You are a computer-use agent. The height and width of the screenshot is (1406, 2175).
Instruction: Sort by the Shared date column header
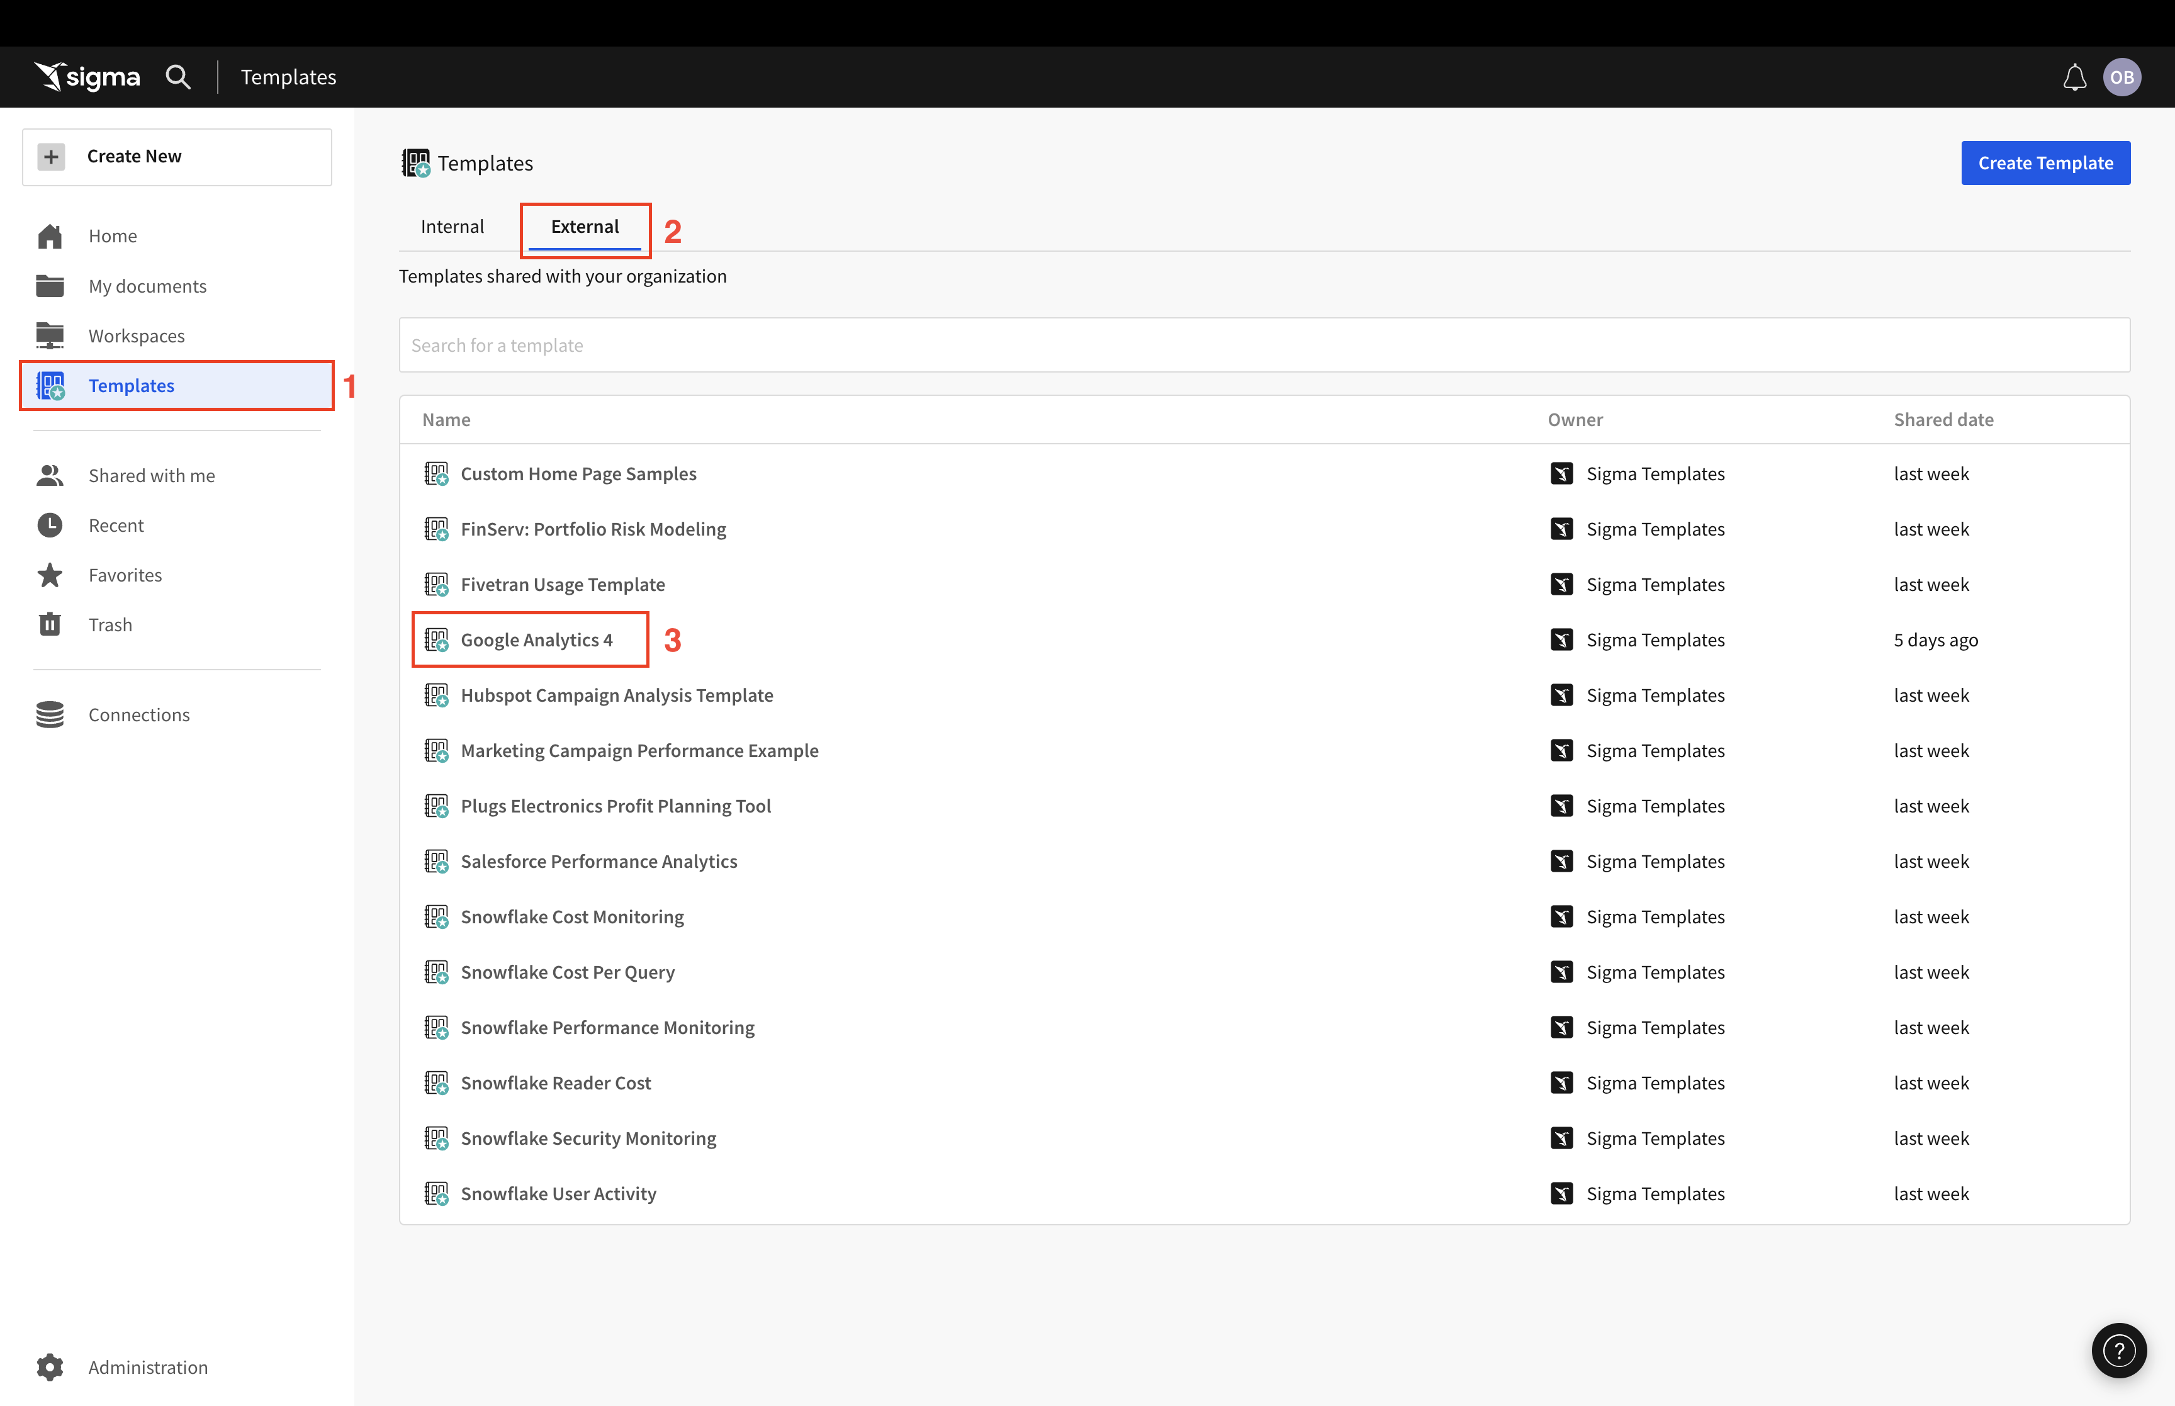coord(1942,420)
